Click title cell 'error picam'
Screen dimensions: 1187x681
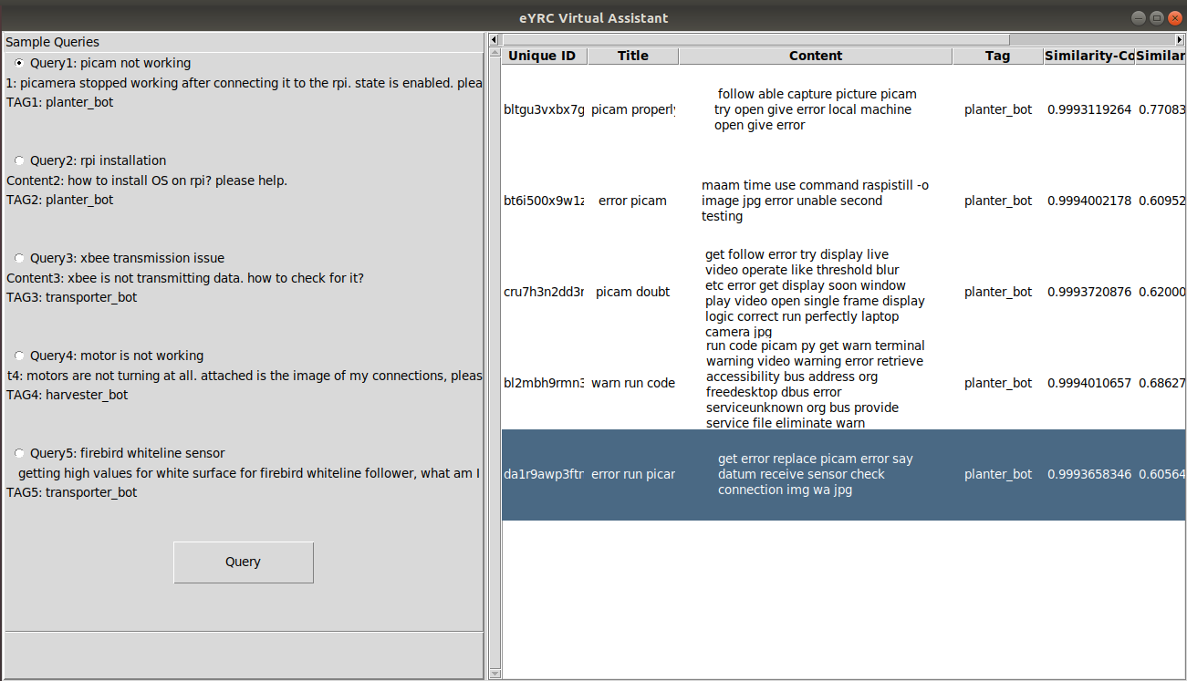(x=633, y=201)
